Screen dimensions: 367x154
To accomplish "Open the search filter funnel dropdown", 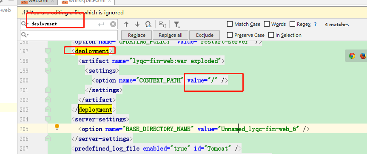I will (x=176, y=24).
